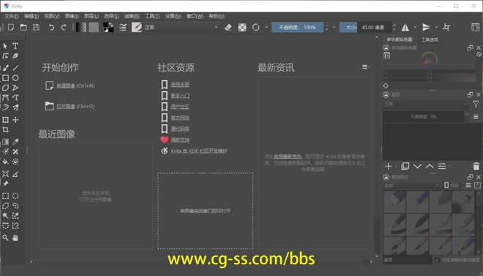This screenshot has height=276, width=483.
Task: Toggle lock on the brush presets docker
Action: tap(386, 177)
